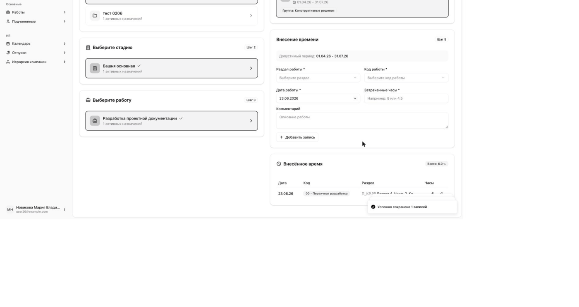Open the Иерархия компании sidebar item

click(x=36, y=62)
